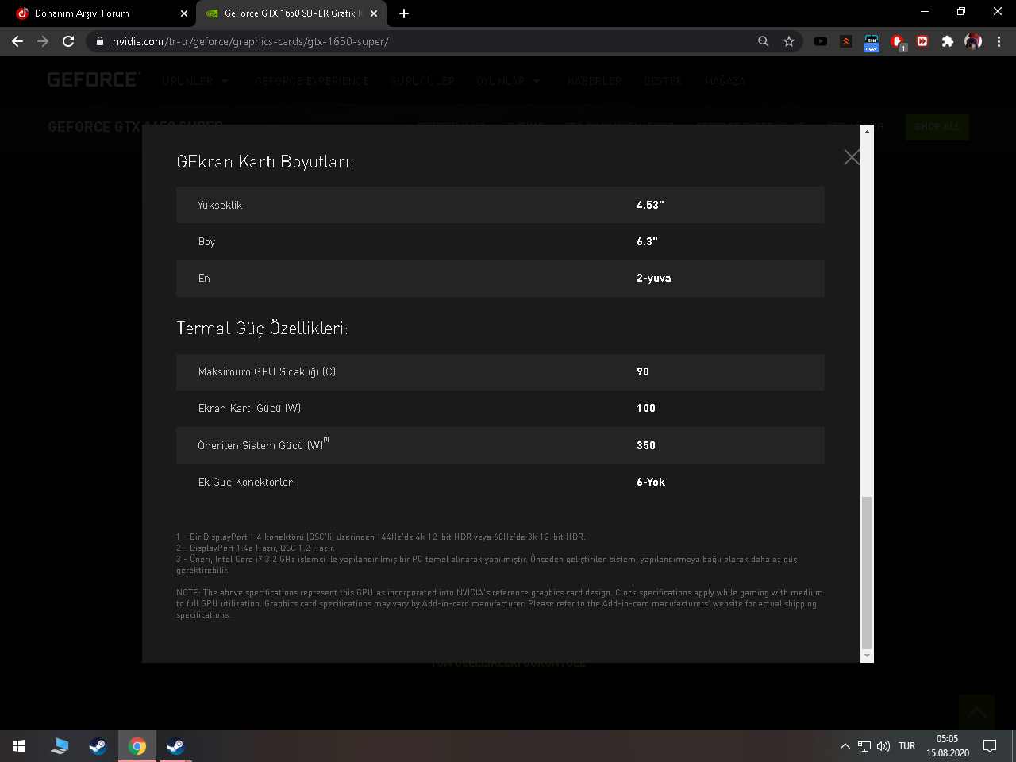Switch the TUR keyboard language indicator
Image resolution: width=1016 pixels, height=762 pixels.
[906, 746]
